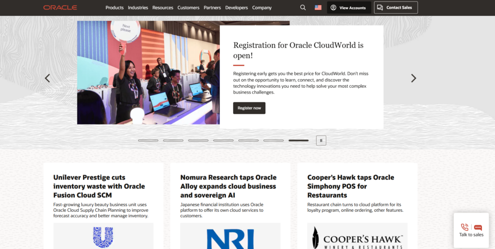Image resolution: width=495 pixels, height=249 pixels.
Task: Pause the carousel autoplay
Action: [321, 140]
